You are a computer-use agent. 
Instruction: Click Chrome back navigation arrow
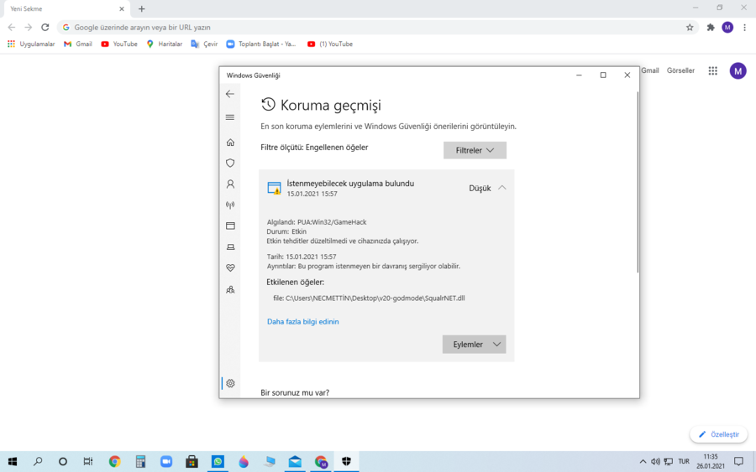[12, 28]
